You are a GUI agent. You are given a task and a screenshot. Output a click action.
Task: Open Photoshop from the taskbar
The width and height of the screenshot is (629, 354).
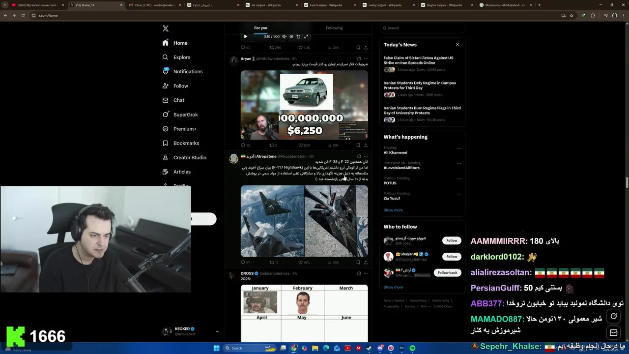pos(401,348)
